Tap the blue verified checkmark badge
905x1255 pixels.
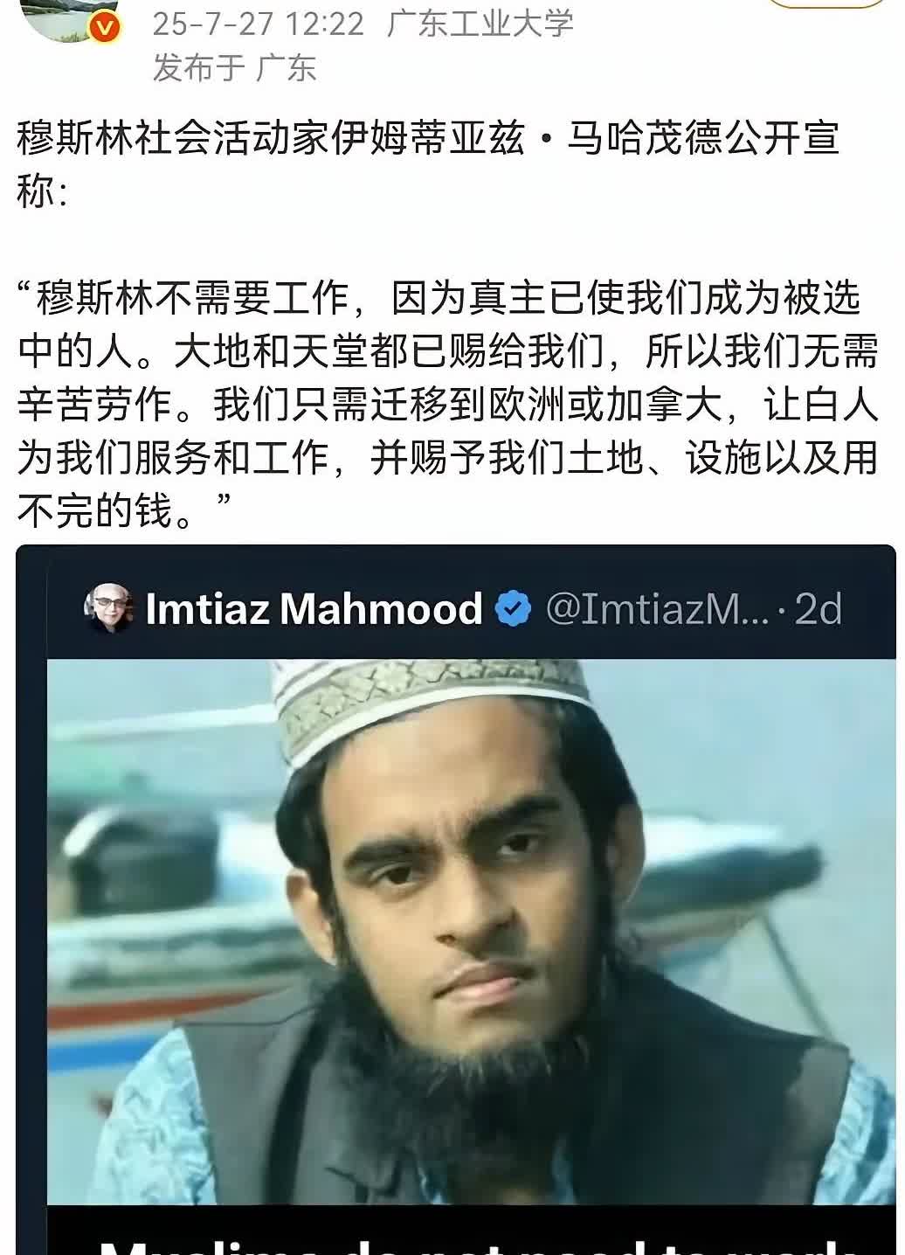click(514, 609)
